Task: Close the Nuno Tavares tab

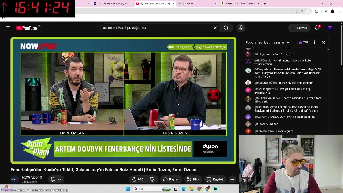Action: 131,3
